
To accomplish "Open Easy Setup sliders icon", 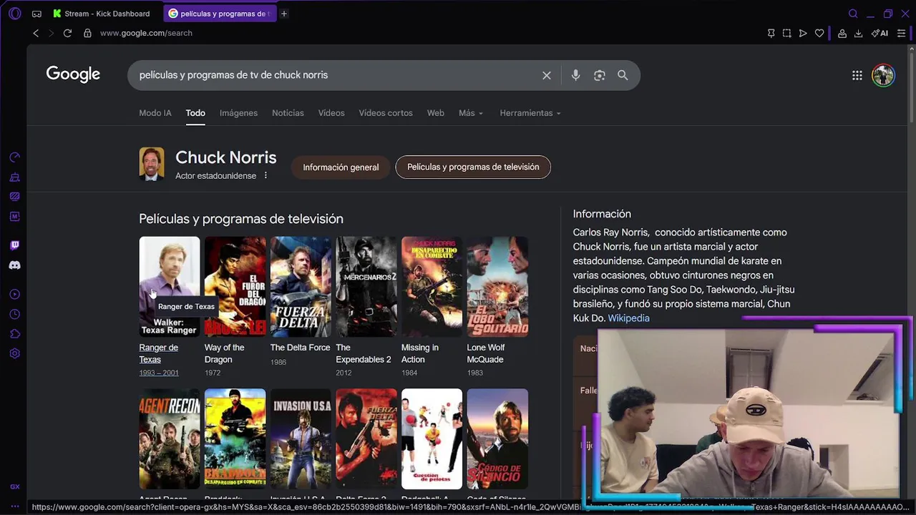I will pos(901,33).
